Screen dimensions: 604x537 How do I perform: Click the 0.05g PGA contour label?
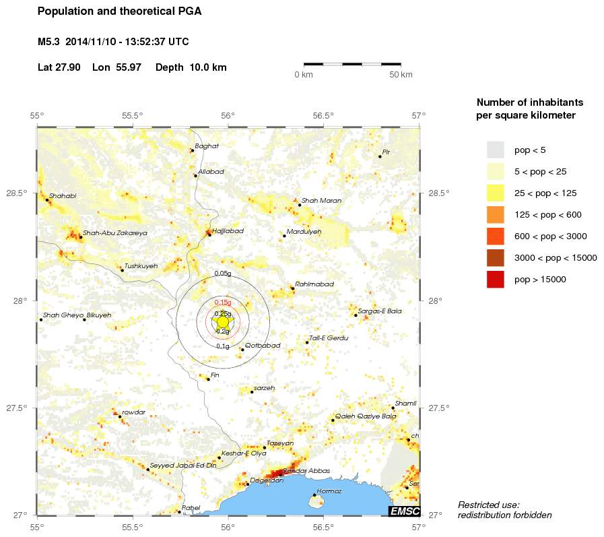click(222, 274)
